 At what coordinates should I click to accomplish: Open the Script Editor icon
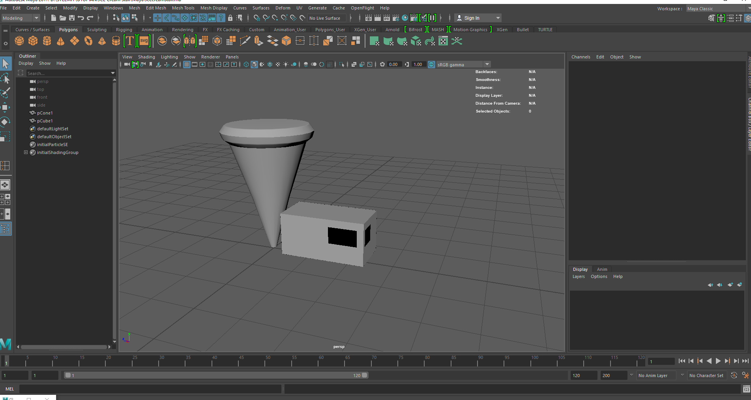click(746, 389)
